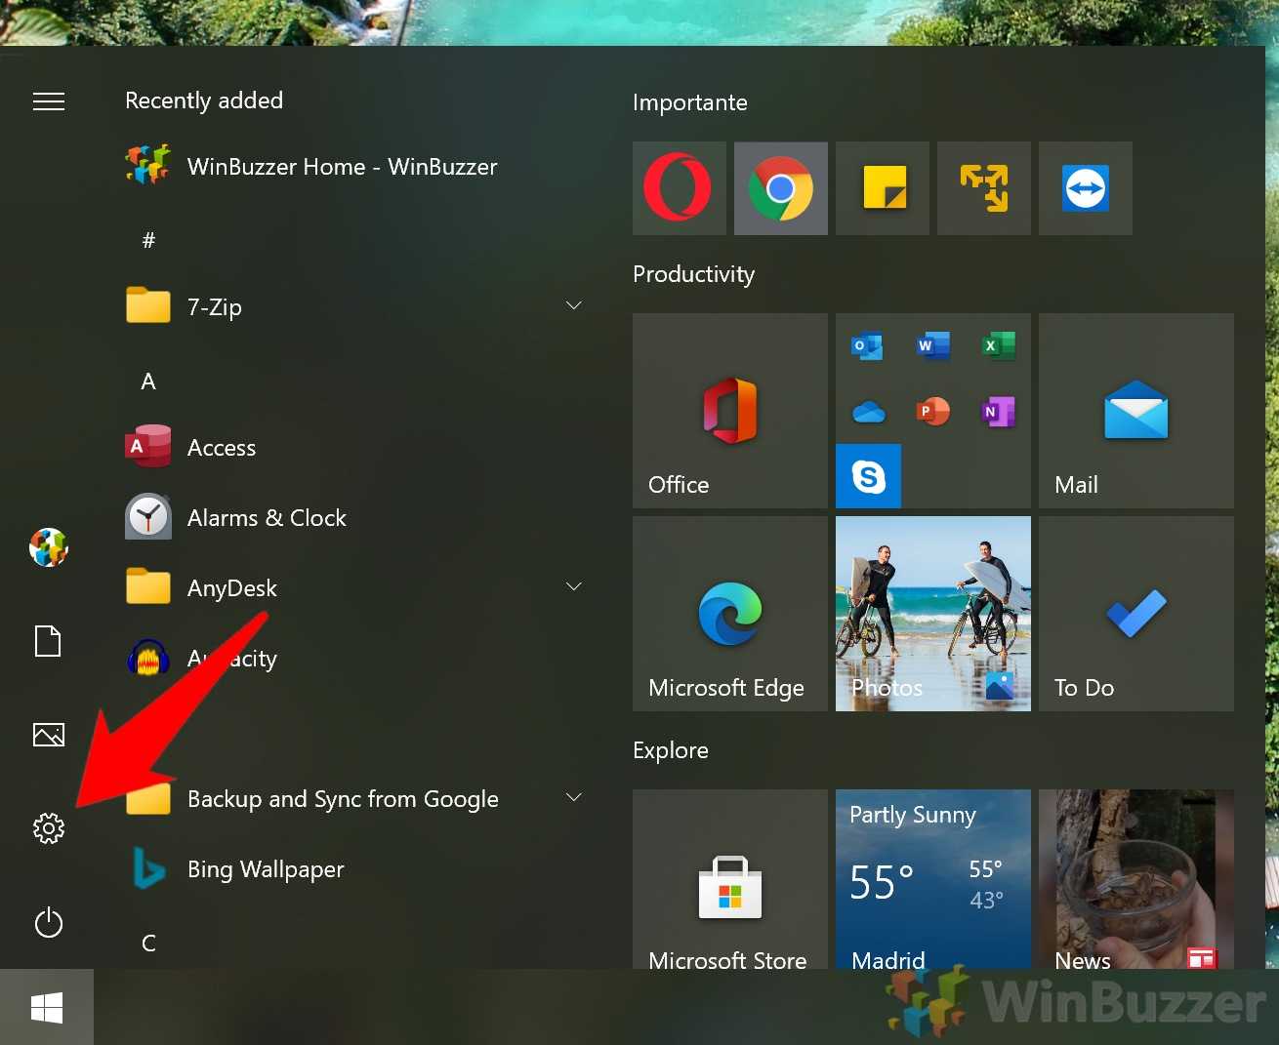The height and width of the screenshot is (1045, 1279).
Task: Open the Madrid weather tile
Action: click(933, 879)
